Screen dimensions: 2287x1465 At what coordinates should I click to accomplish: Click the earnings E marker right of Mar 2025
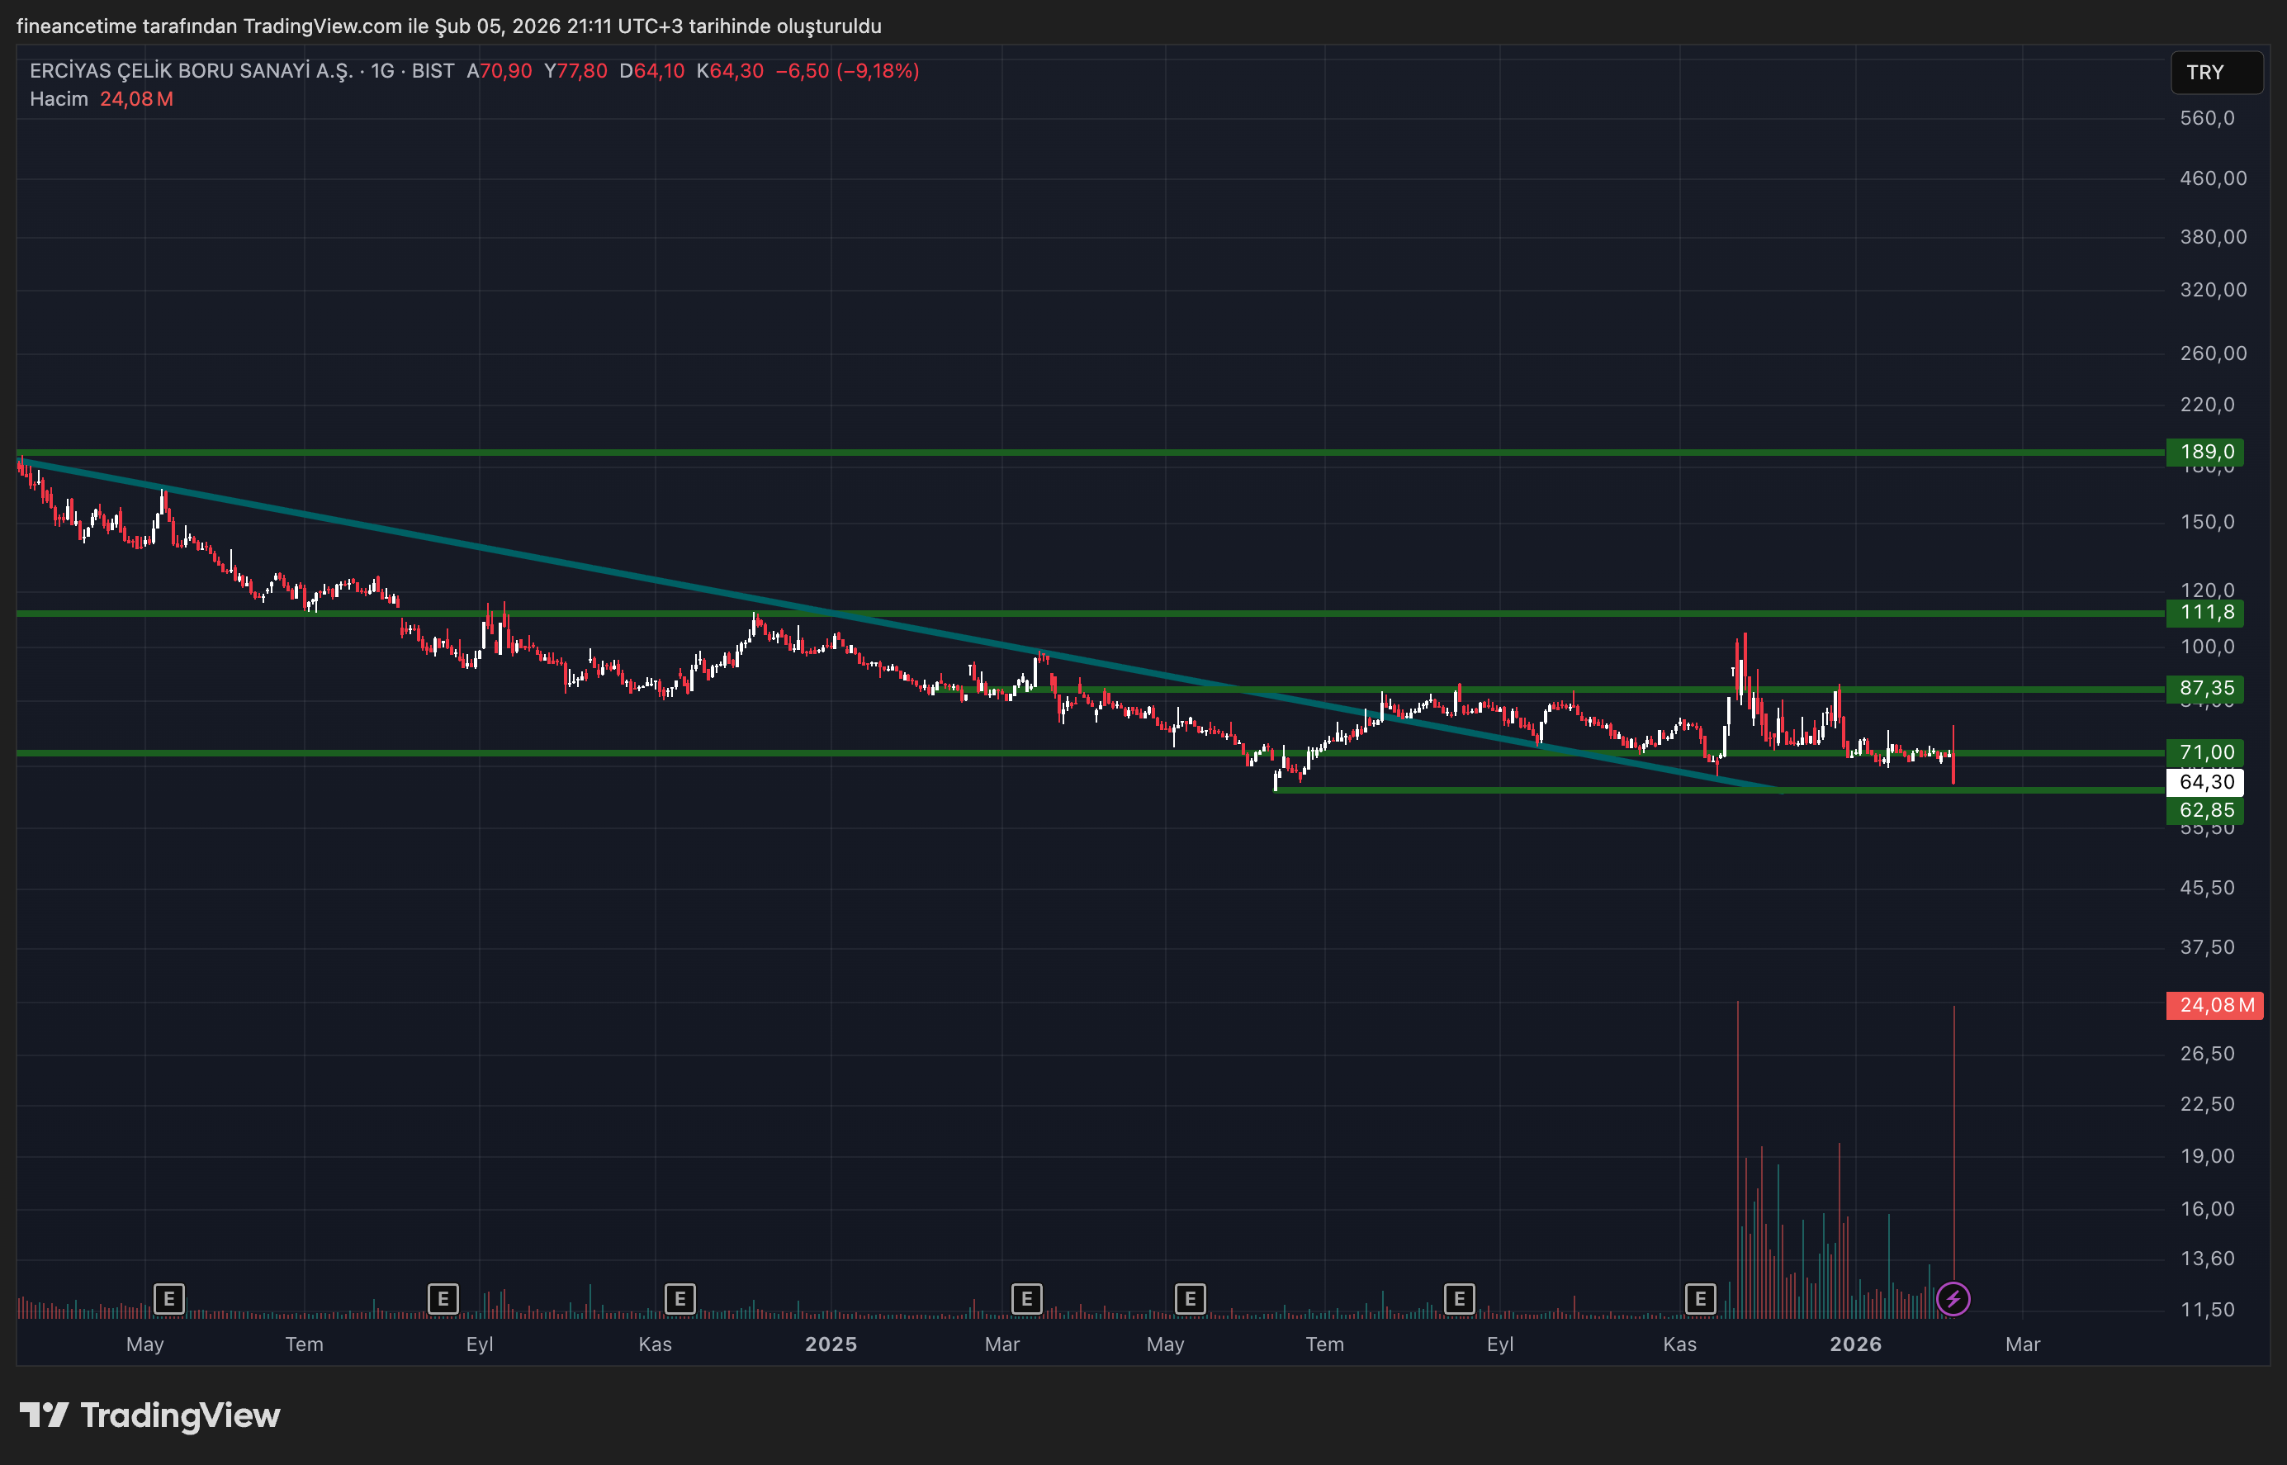(x=1027, y=1298)
